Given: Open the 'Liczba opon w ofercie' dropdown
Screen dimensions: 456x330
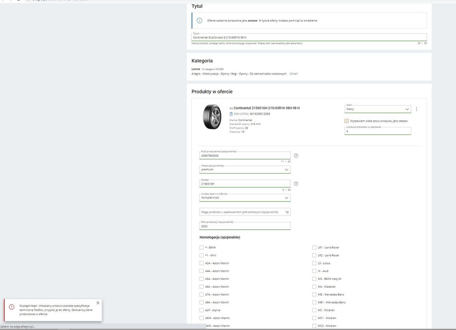Looking at the screenshot, I should coord(245,198).
